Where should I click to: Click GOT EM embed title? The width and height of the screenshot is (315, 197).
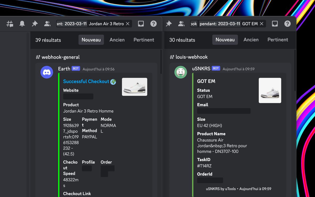pyautogui.click(x=206, y=81)
